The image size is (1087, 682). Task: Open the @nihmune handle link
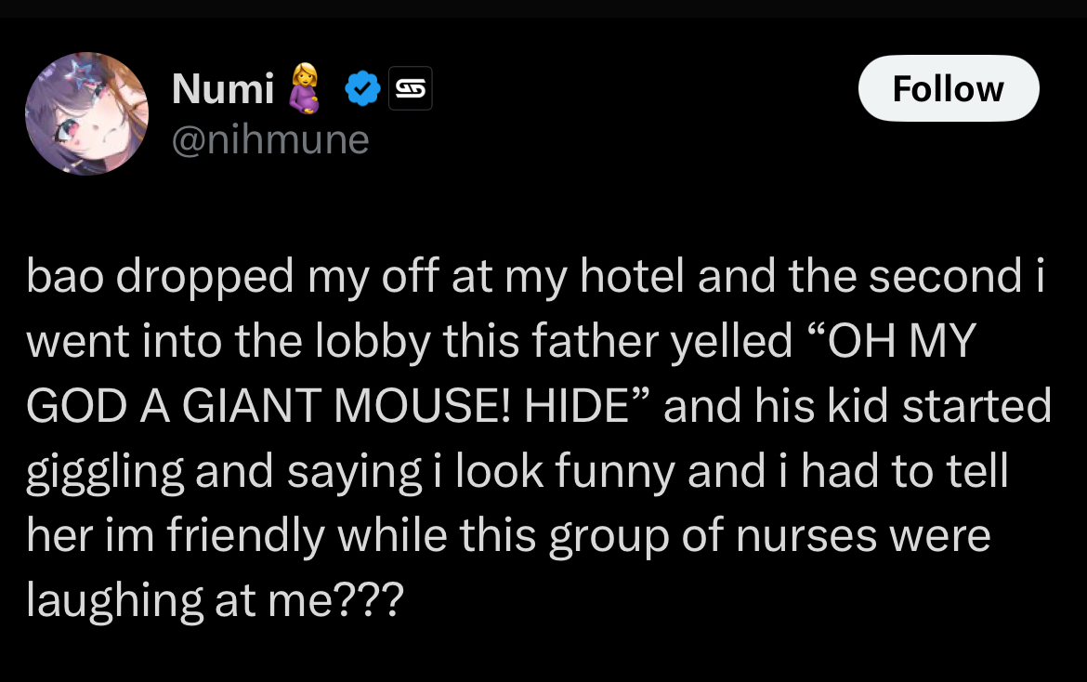tap(270, 140)
